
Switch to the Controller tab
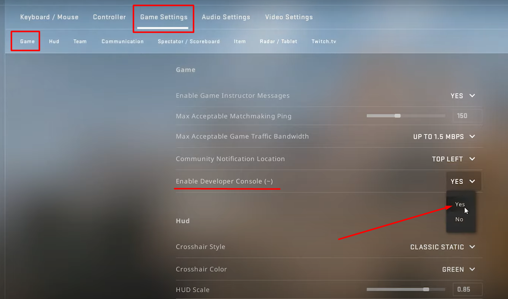pyautogui.click(x=109, y=17)
